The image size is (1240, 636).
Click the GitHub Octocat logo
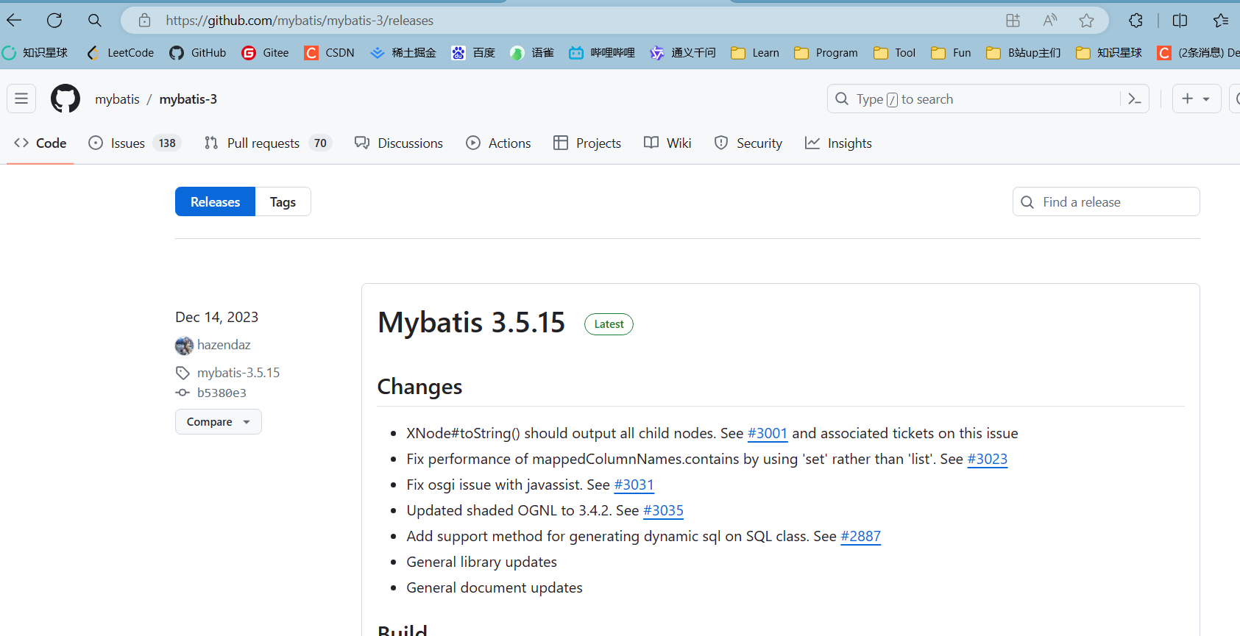tap(65, 99)
